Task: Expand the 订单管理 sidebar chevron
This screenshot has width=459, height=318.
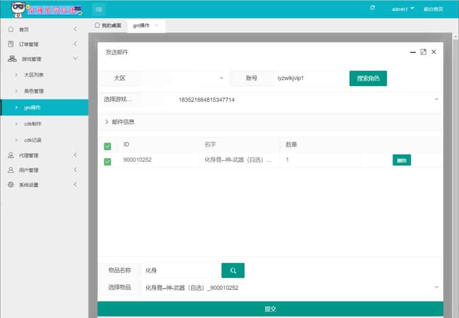Action: point(75,44)
